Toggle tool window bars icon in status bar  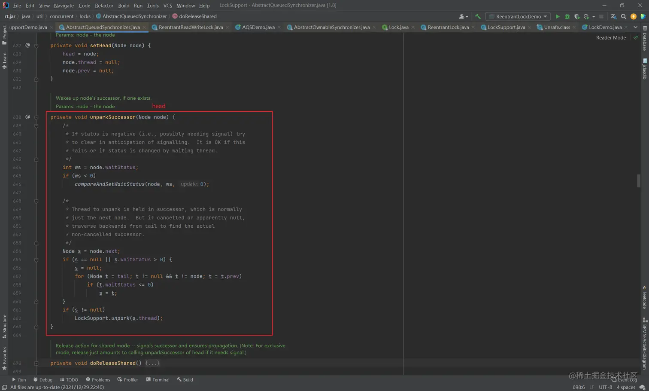click(4, 387)
